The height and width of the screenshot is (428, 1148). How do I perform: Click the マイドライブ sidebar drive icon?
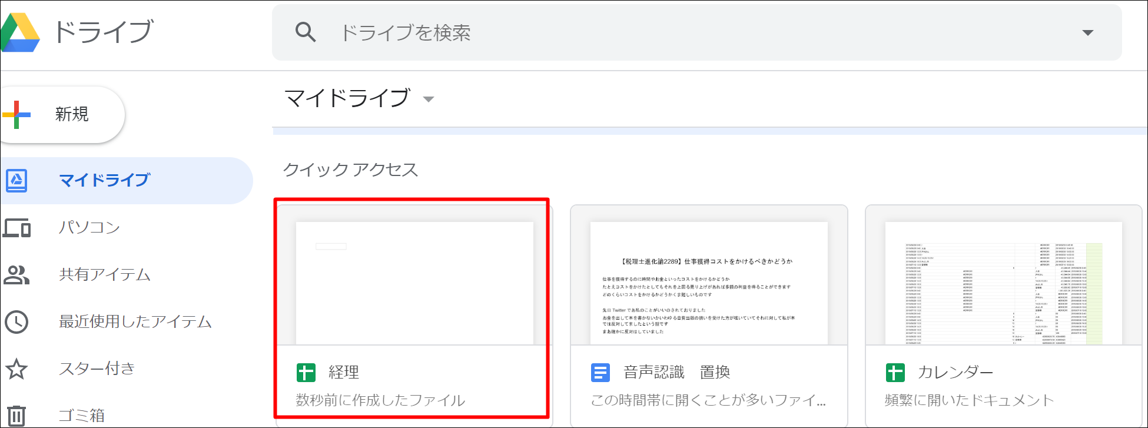(16, 180)
